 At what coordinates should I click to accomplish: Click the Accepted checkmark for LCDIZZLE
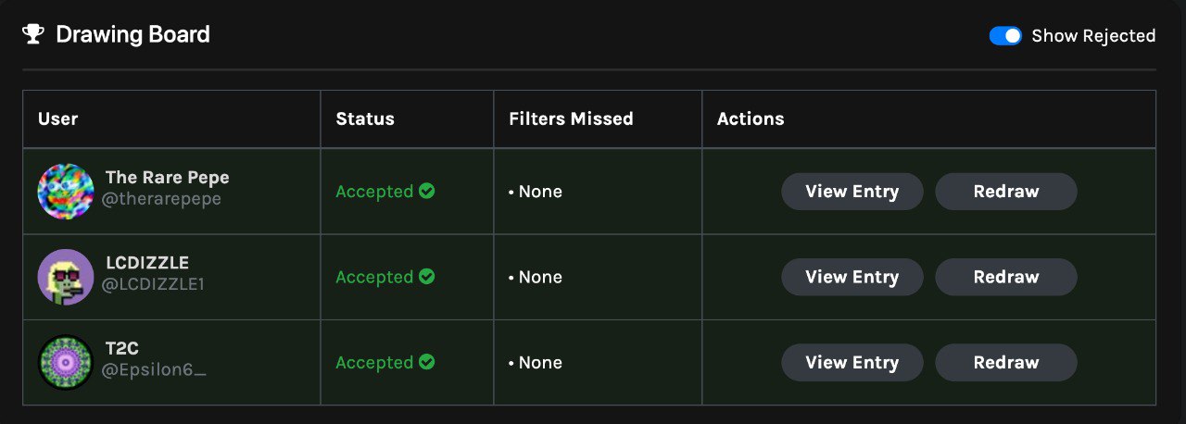(x=427, y=276)
